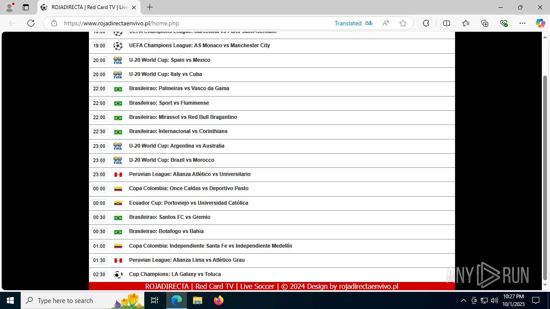
Task: Open Browser essentials
Action: point(504,23)
